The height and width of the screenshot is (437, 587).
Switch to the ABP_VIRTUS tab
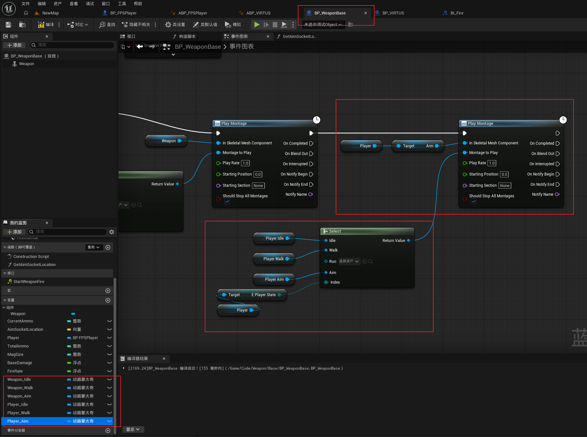[258, 13]
